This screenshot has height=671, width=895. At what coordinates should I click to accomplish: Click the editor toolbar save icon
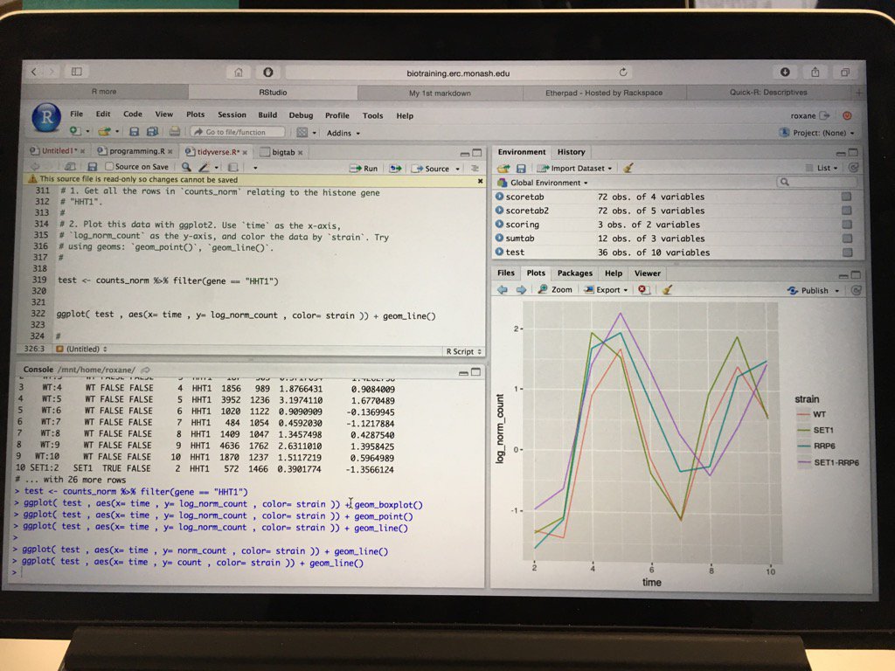coord(92,167)
